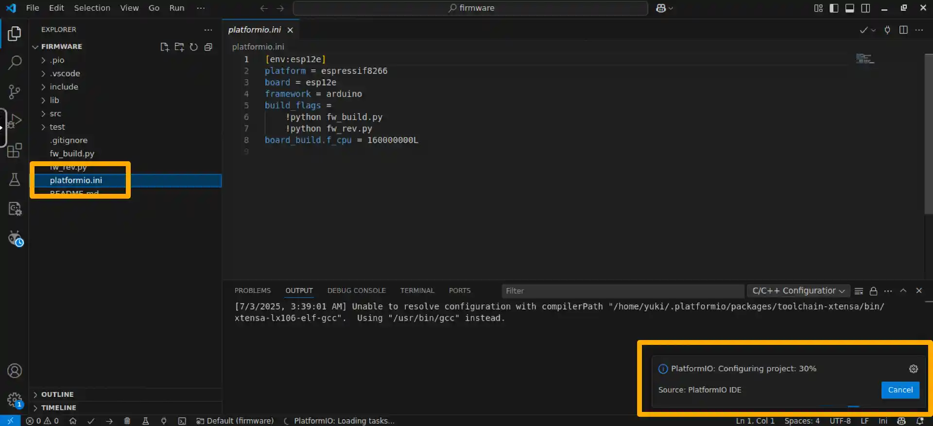Open the PlatformIO alien icon view
This screenshot has width=933, height=426.
[x=15, y=238]
